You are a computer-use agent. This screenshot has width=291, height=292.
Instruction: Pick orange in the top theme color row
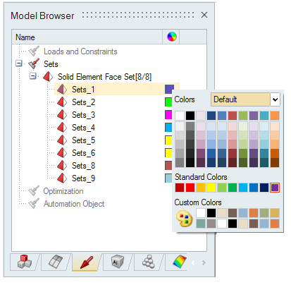(x=275, y=116)
